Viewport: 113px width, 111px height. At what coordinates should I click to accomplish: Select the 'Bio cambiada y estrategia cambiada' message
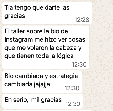42,81
